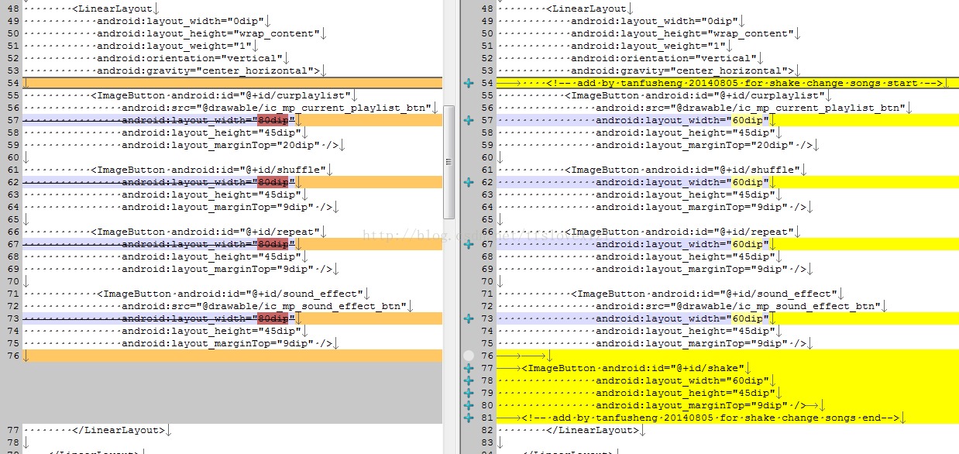Click the plus marker beside right line 77
Screen dimensions: 959x454
coord(468,368)
